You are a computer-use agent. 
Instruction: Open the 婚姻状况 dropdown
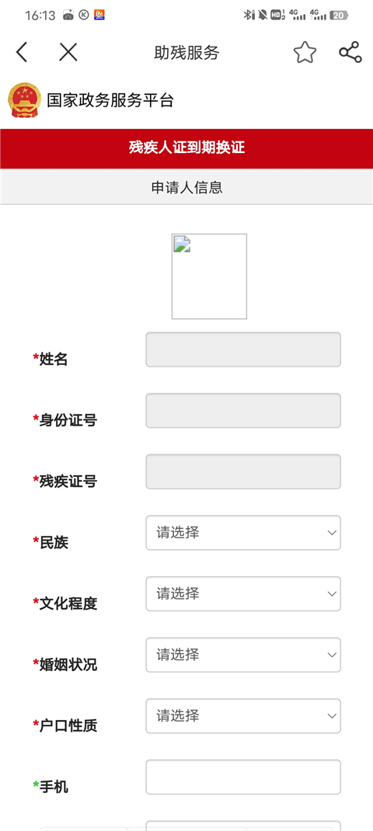243,655
